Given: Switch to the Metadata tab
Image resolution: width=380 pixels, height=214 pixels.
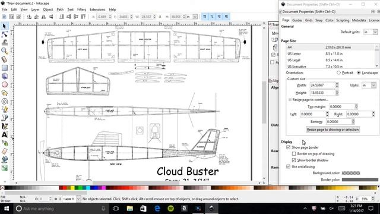Looking at the screenshot, I should 359,20.
